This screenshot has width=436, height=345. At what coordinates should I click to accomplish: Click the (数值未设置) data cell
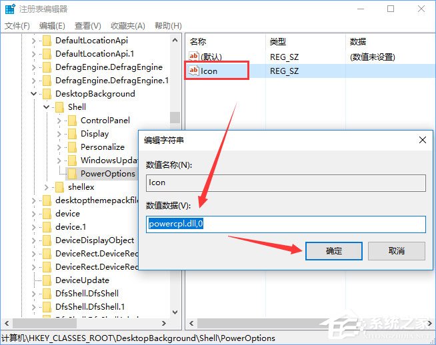pyautogui.click(x=373, y=57)
